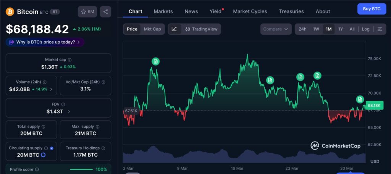This screenshot has height=174, width=391.
Task: Open FDV info icon
Action: [63, 105]
